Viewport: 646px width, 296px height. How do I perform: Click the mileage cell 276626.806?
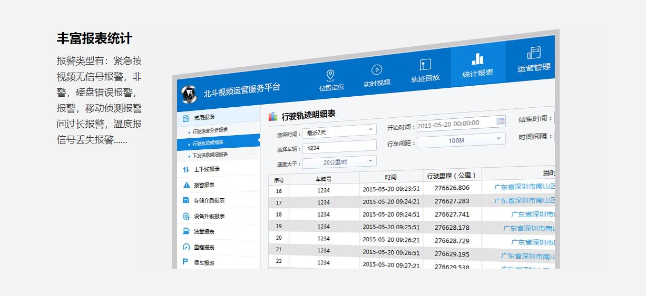click(x=452, y=188)
